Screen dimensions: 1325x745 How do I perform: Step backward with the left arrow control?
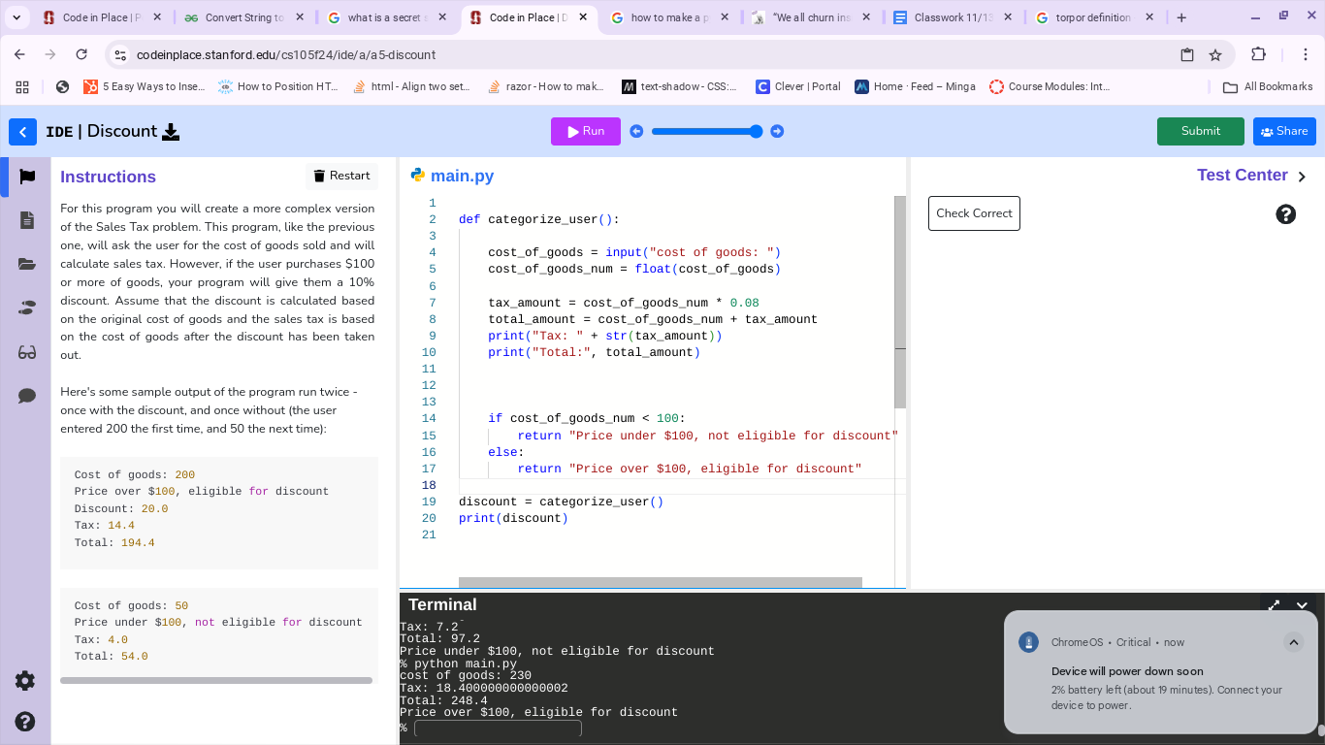pyautogui.click(x=636, y=131)
